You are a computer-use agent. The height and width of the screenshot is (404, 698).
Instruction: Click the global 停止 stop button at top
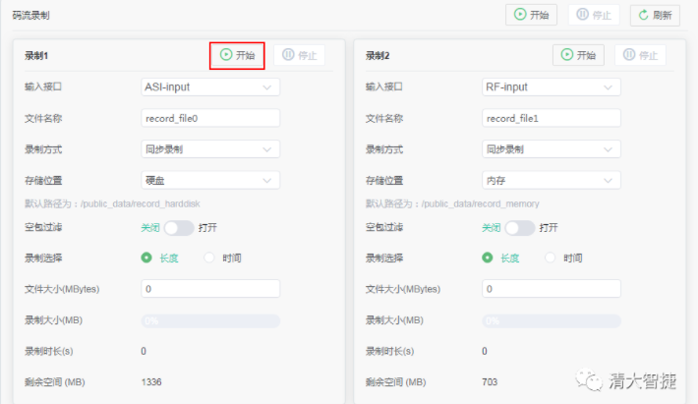click(x=594, y=15)
